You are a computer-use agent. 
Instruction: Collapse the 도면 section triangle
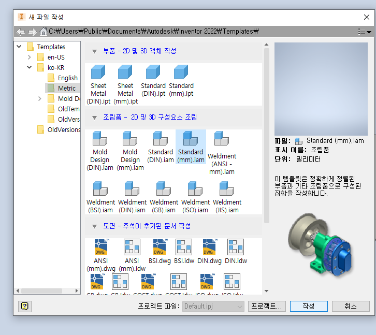pos(94,226)
